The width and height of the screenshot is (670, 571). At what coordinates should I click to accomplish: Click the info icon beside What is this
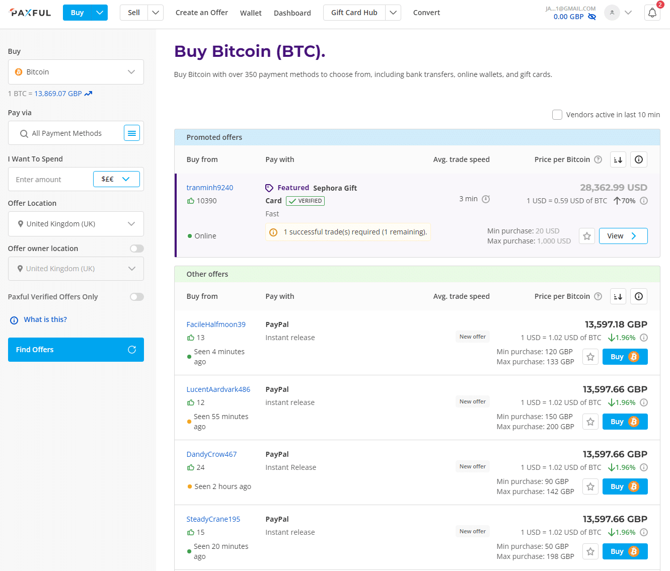14,320
